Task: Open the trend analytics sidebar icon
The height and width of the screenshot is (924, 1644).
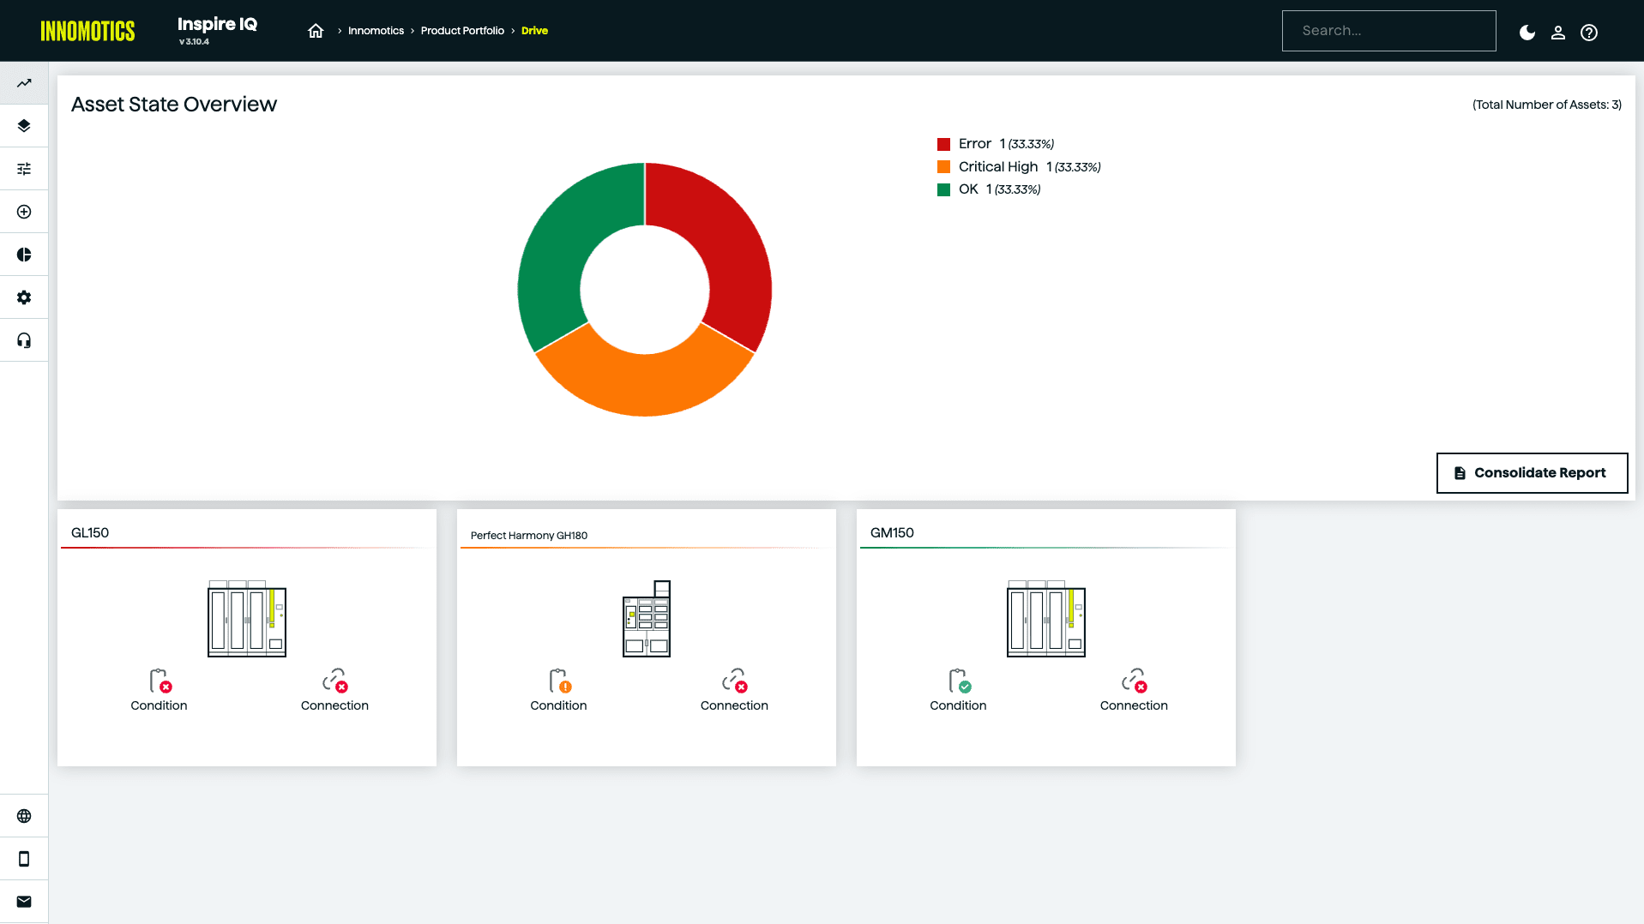Action: (24, 83)
